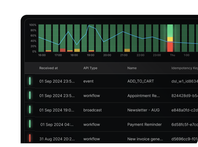The height and width of the screenshot is (147, 198).
Task: Click idempotency key starting dsl_w1_id8634
Action: click(x=185, y=81)
